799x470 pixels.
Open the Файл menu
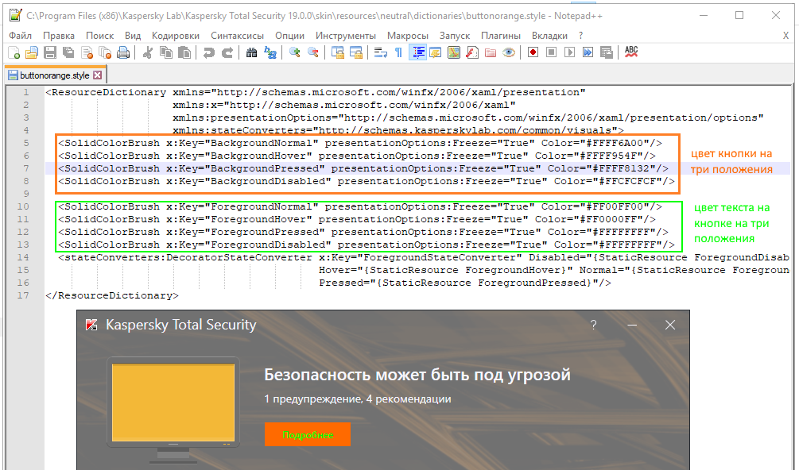21,36
